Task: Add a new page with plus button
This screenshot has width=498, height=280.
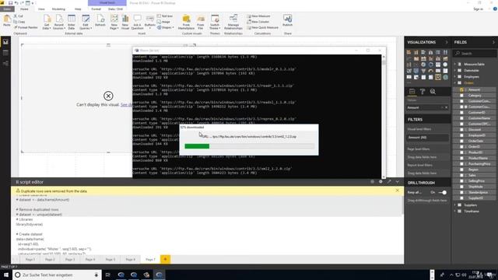Action: click(165, 259)
